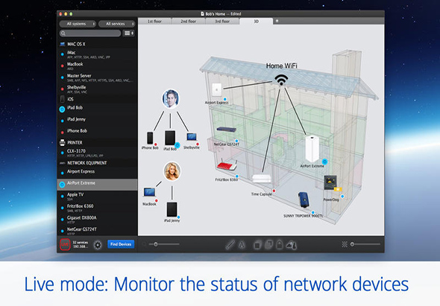Select AirPort Extreme row in sidebar

pos(98,185)
